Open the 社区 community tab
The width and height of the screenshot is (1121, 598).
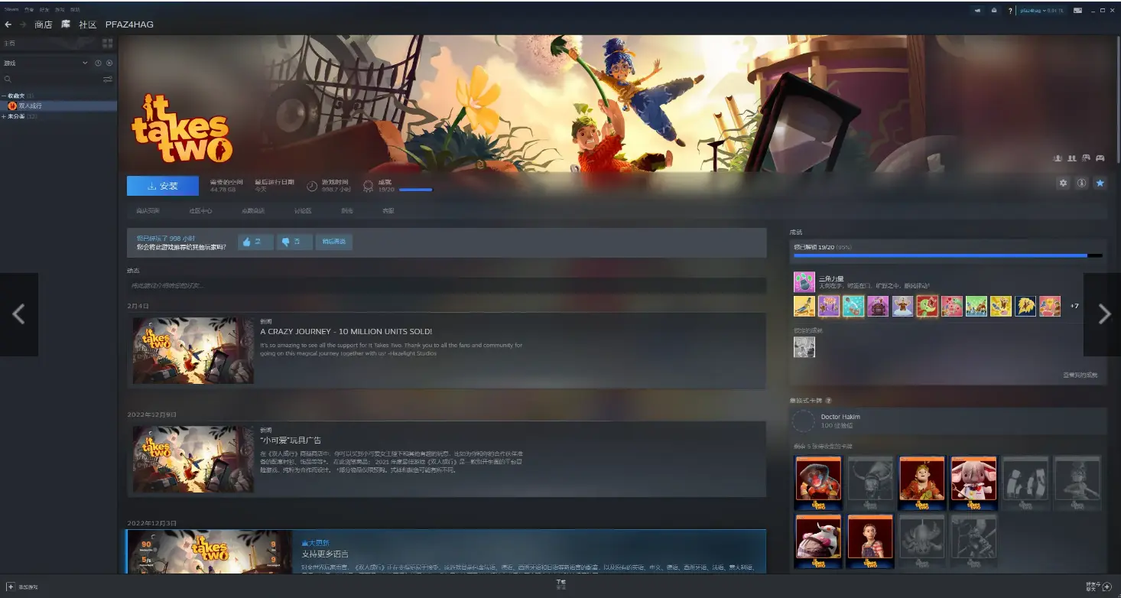pos(87,24)
